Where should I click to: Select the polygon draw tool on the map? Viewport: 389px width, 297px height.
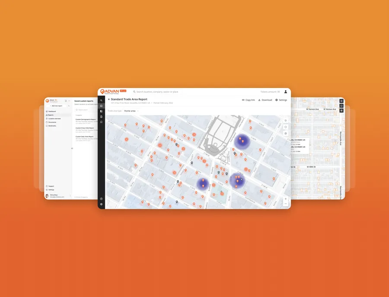coord(286,127)
